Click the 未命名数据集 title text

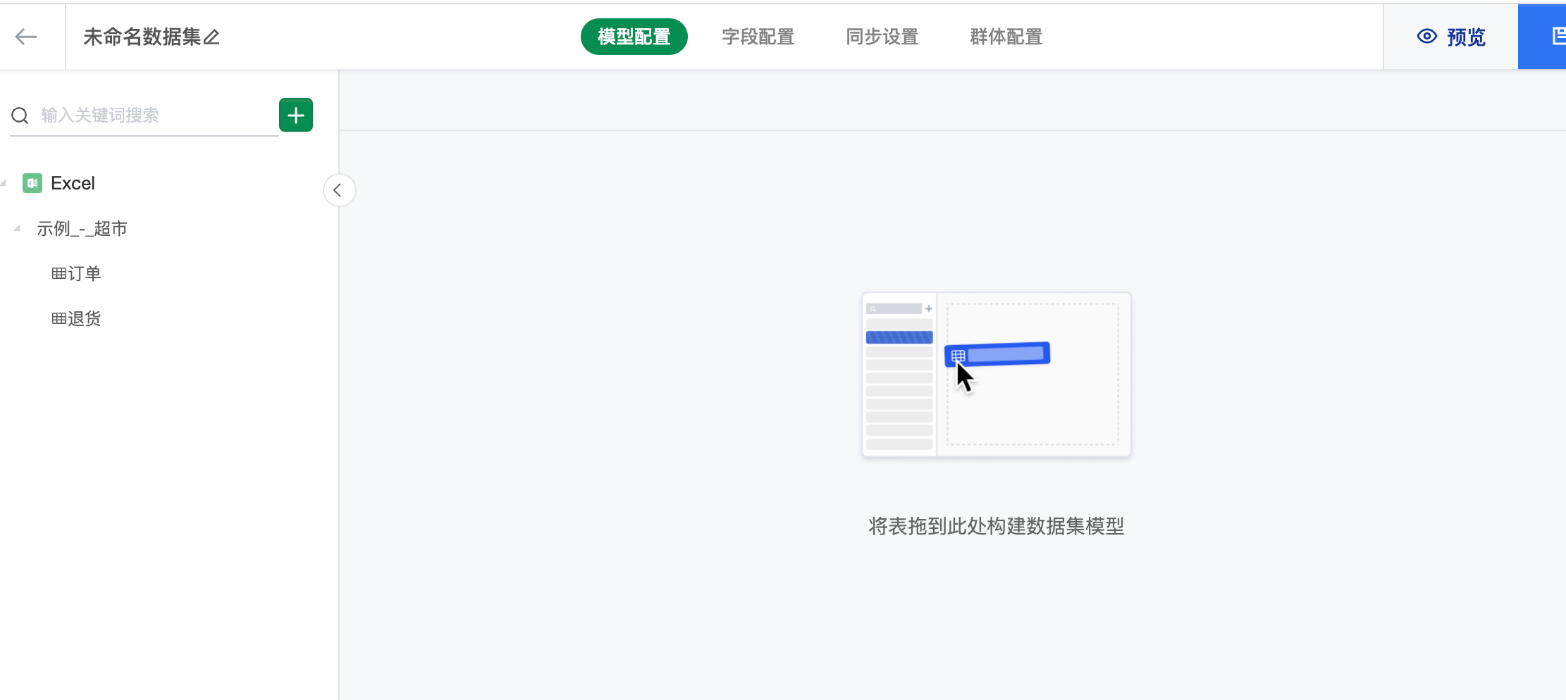pyautogui.click(x=142, y=37)
